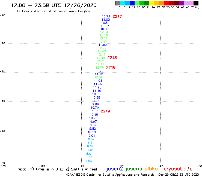Select the light green 15 ft legend swatch
Screen dimensions: 202x177
137,3
